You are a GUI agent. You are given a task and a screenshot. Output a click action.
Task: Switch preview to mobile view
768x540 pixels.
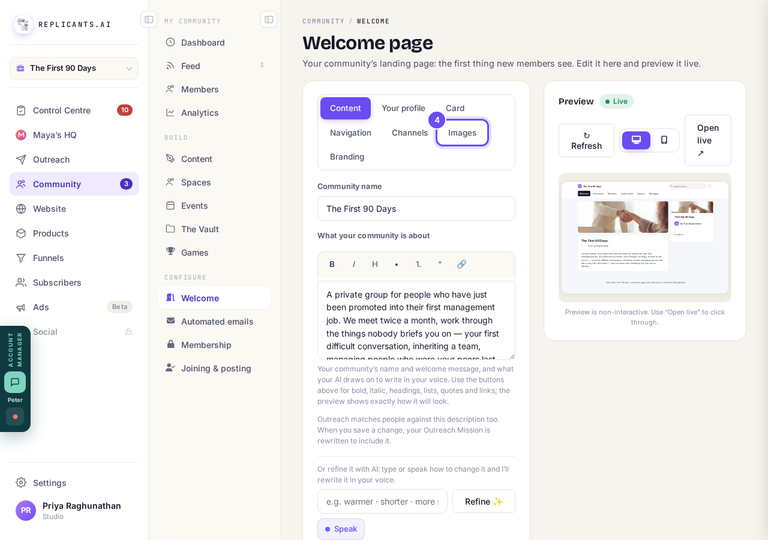click(x=664, y=140)
